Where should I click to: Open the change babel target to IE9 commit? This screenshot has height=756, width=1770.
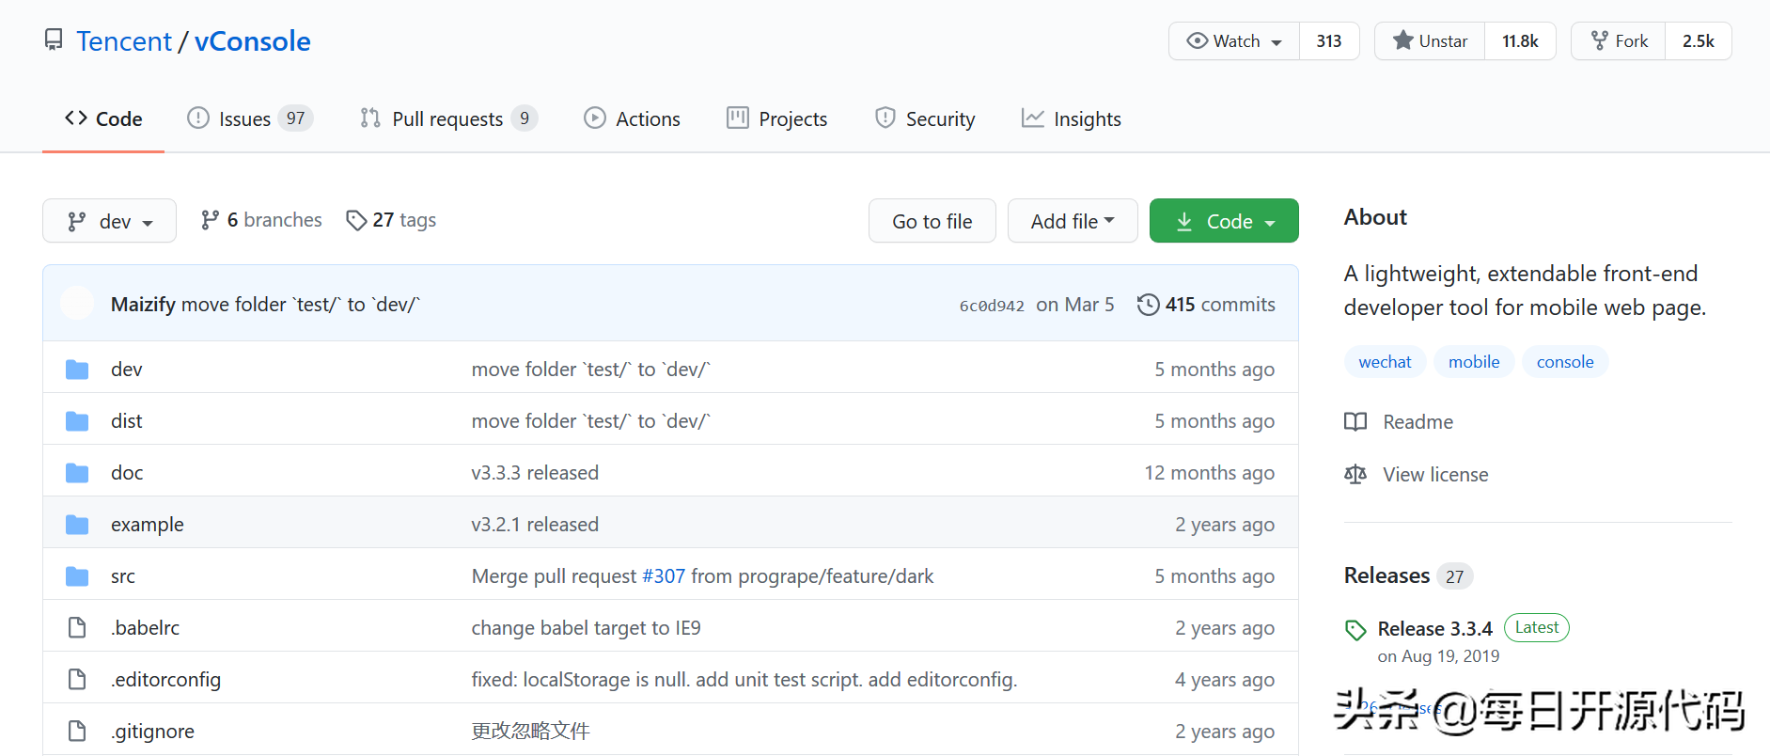click(x=586, y=628)
